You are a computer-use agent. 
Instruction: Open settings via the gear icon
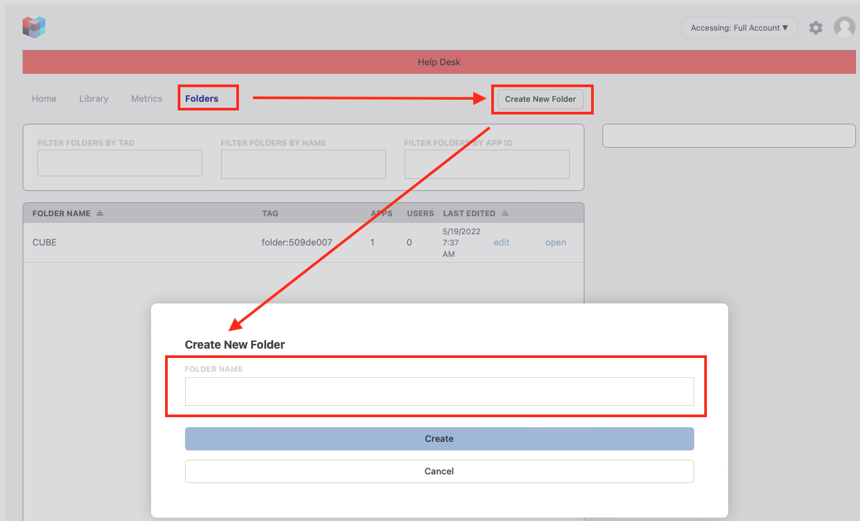tap(815, 28)
